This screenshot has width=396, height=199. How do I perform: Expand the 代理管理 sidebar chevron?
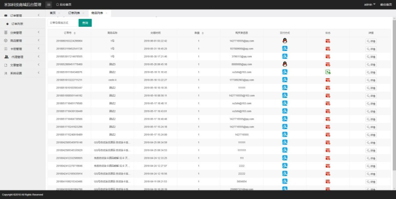click(39, 57)
